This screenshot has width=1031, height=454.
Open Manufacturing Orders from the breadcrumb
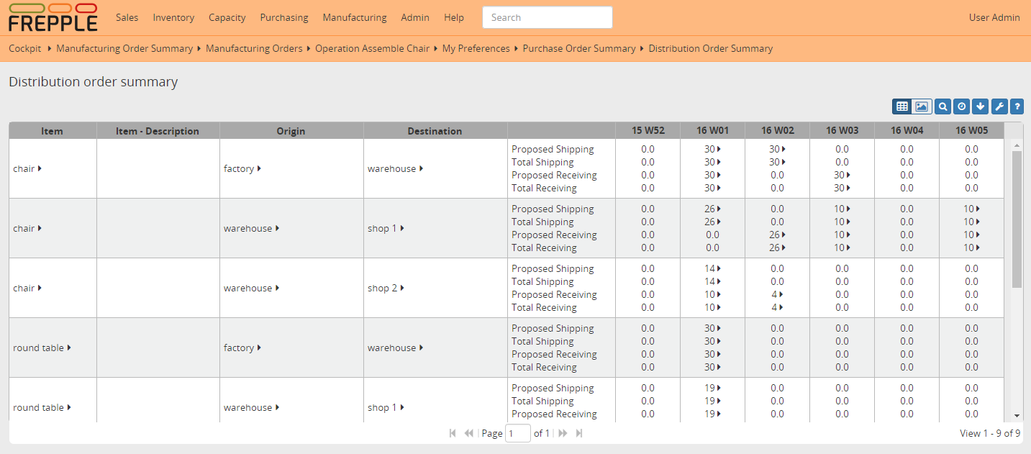click(x=253, y=48)
